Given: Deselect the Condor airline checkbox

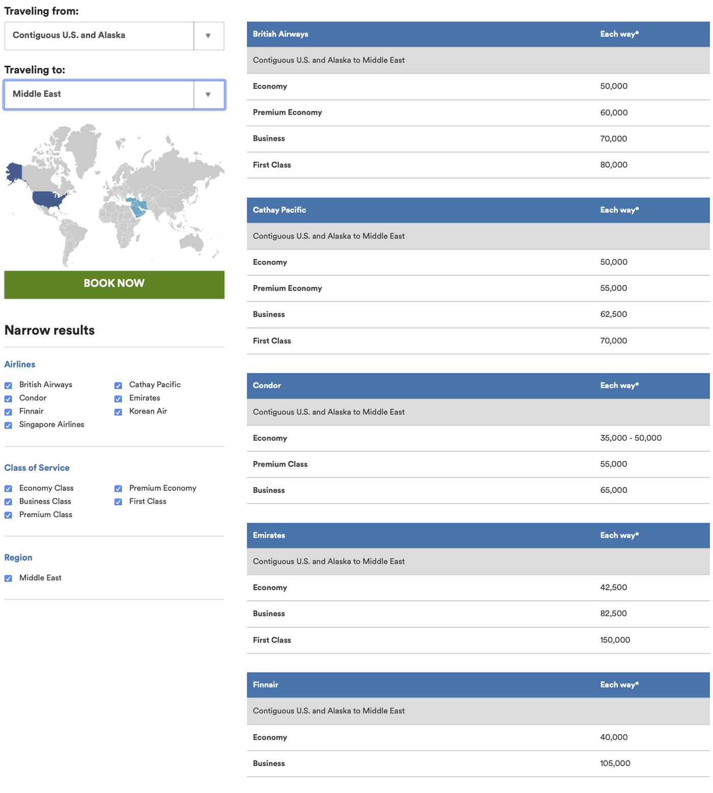Looking at the screenshot, I should click(x=8, y=399).
